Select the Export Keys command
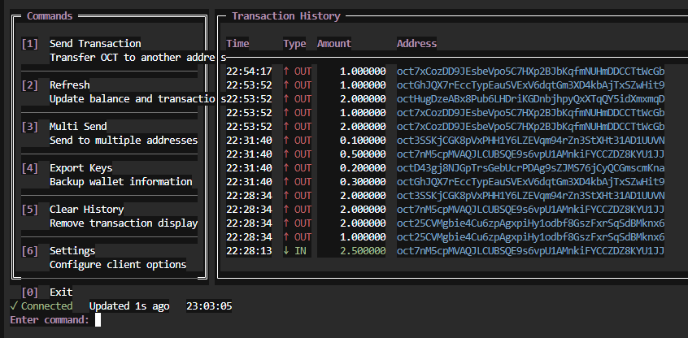Image resolution: width=688 pixels, height=338 pixels. click(x=81, y=168)
